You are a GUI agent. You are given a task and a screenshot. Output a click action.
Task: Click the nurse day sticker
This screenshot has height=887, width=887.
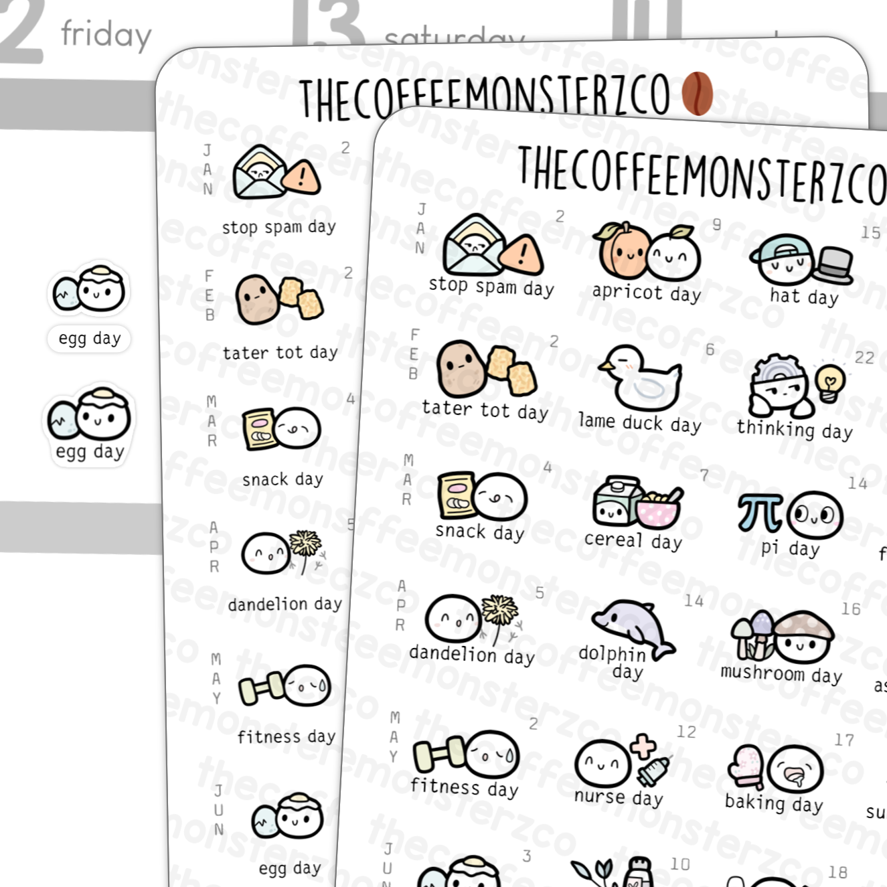click(622, 771)
